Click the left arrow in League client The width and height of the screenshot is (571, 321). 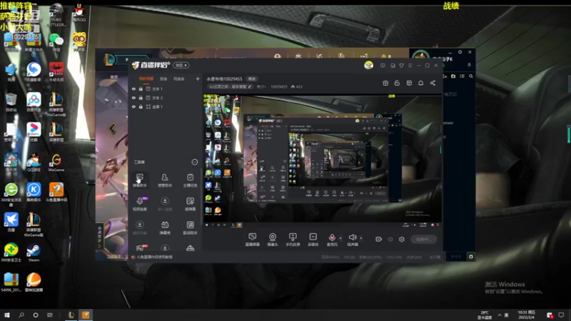[112, 128]
